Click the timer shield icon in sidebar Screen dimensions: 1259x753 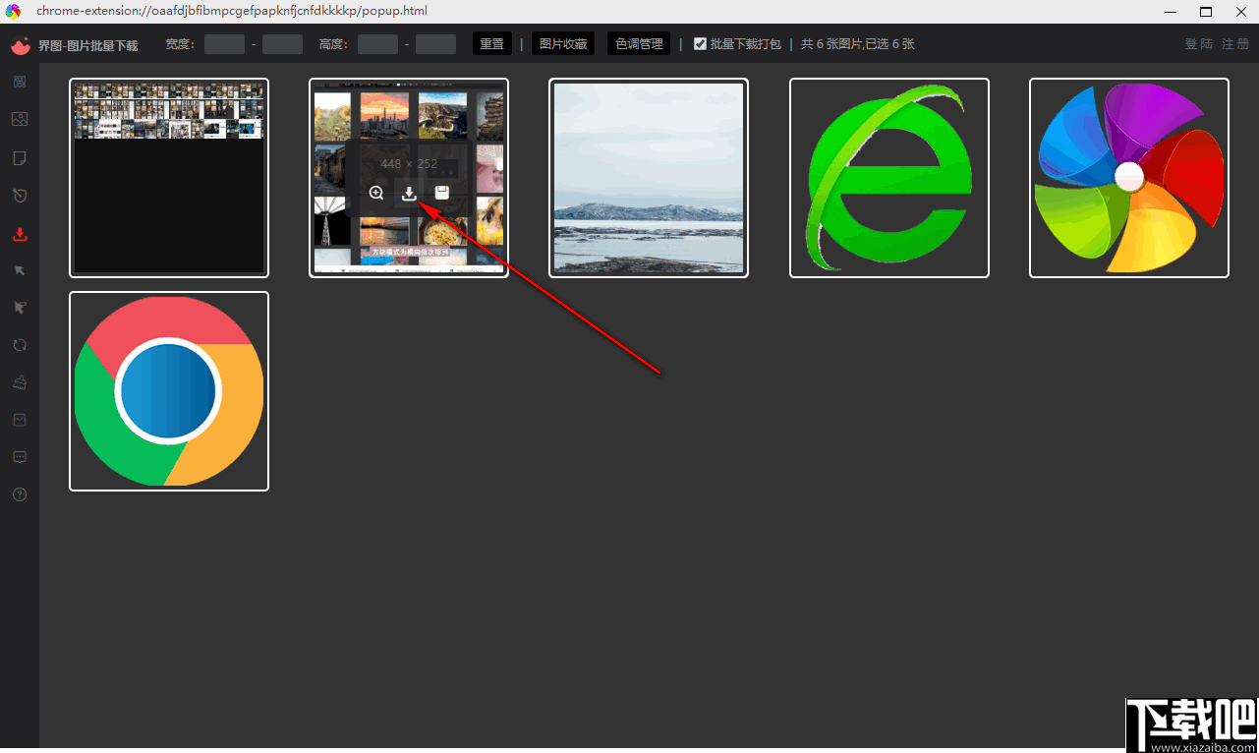coord(20,196)
